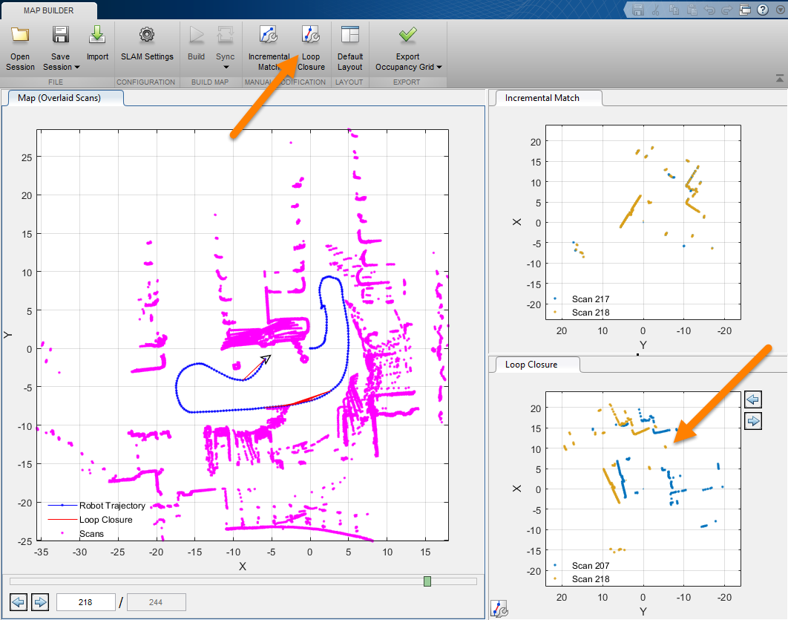This screenshot has height=620, width=788.
Task: Switch to the Map (Overlaid Scans) tab
Action: tap(59, 98)
